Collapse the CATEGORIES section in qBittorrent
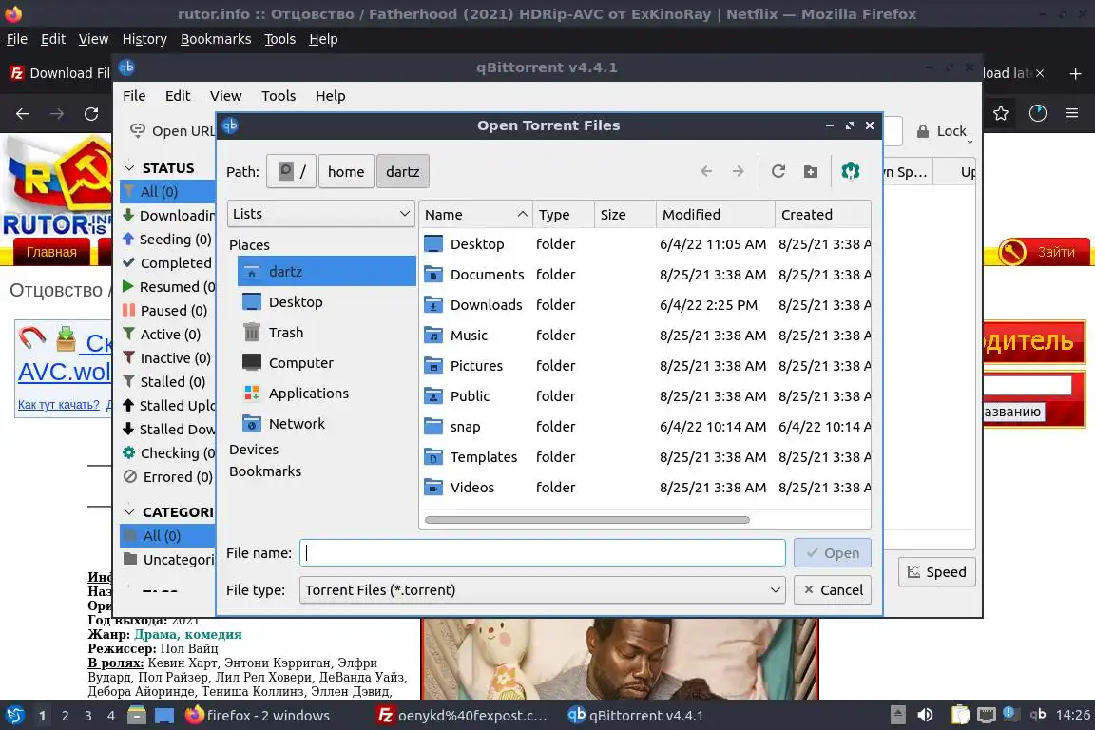The image size is (1095, 730). [128, 512]
